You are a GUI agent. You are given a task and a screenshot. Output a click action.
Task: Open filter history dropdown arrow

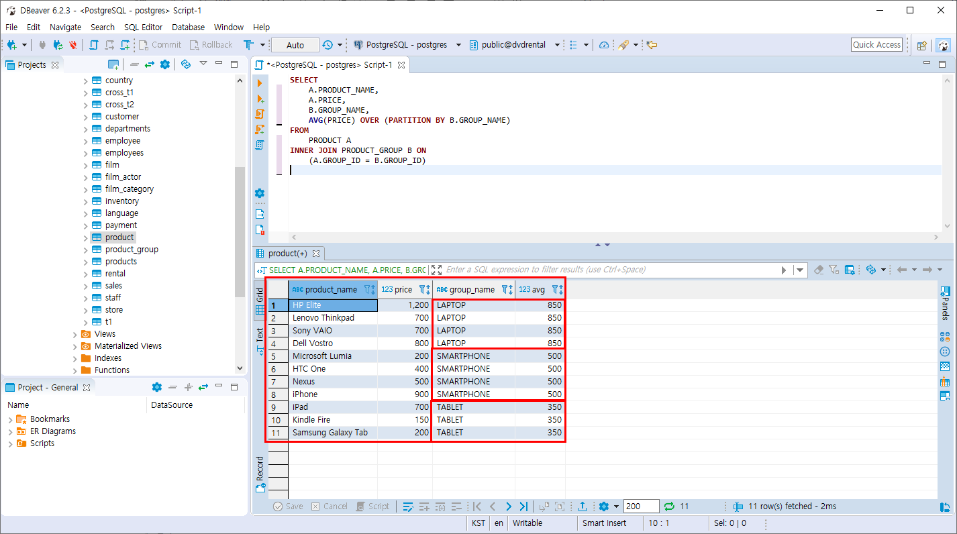tap(799, 270)
